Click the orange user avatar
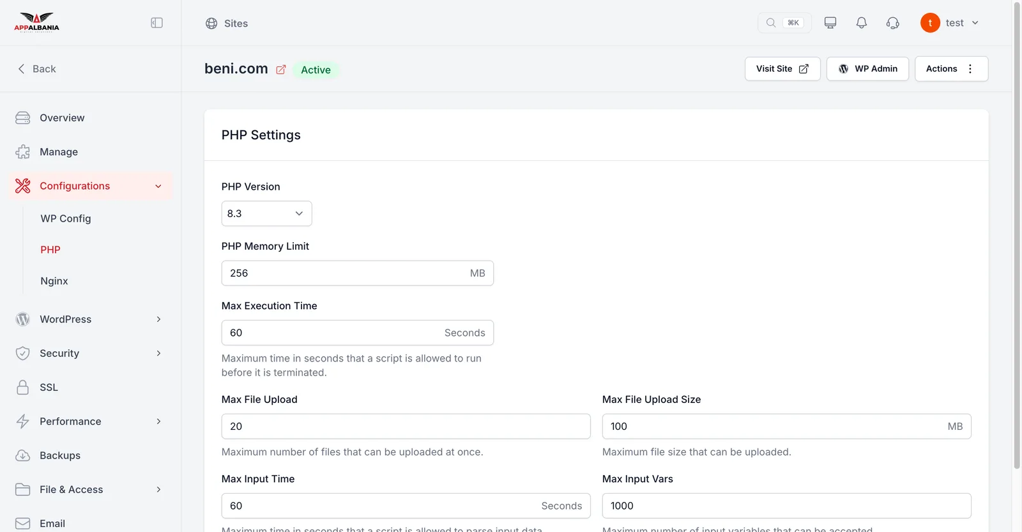Screen dimensions: 1022x532 (930, 23)
